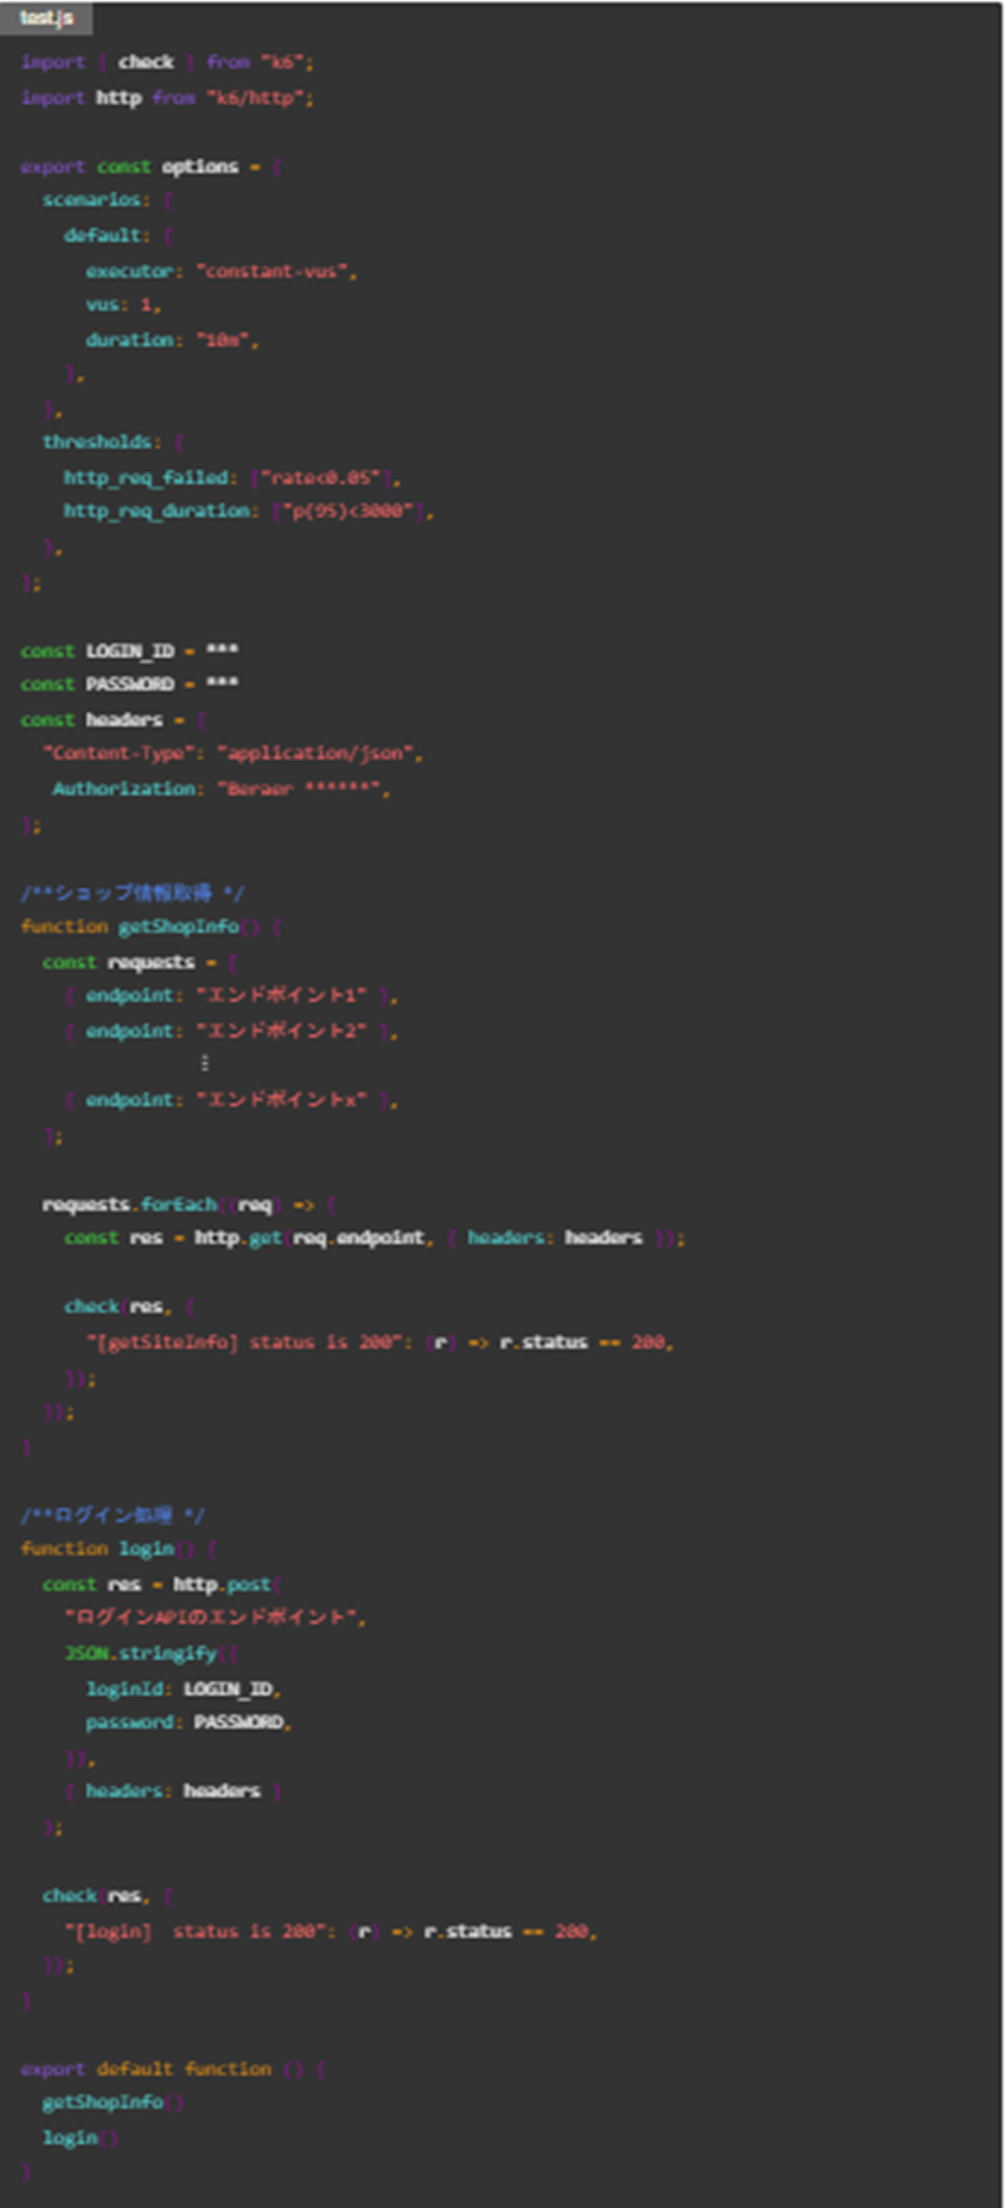Viewport: 1006px width, 2208px height.
Task: Click the ログイン処理 comment
Action: 112,1516
